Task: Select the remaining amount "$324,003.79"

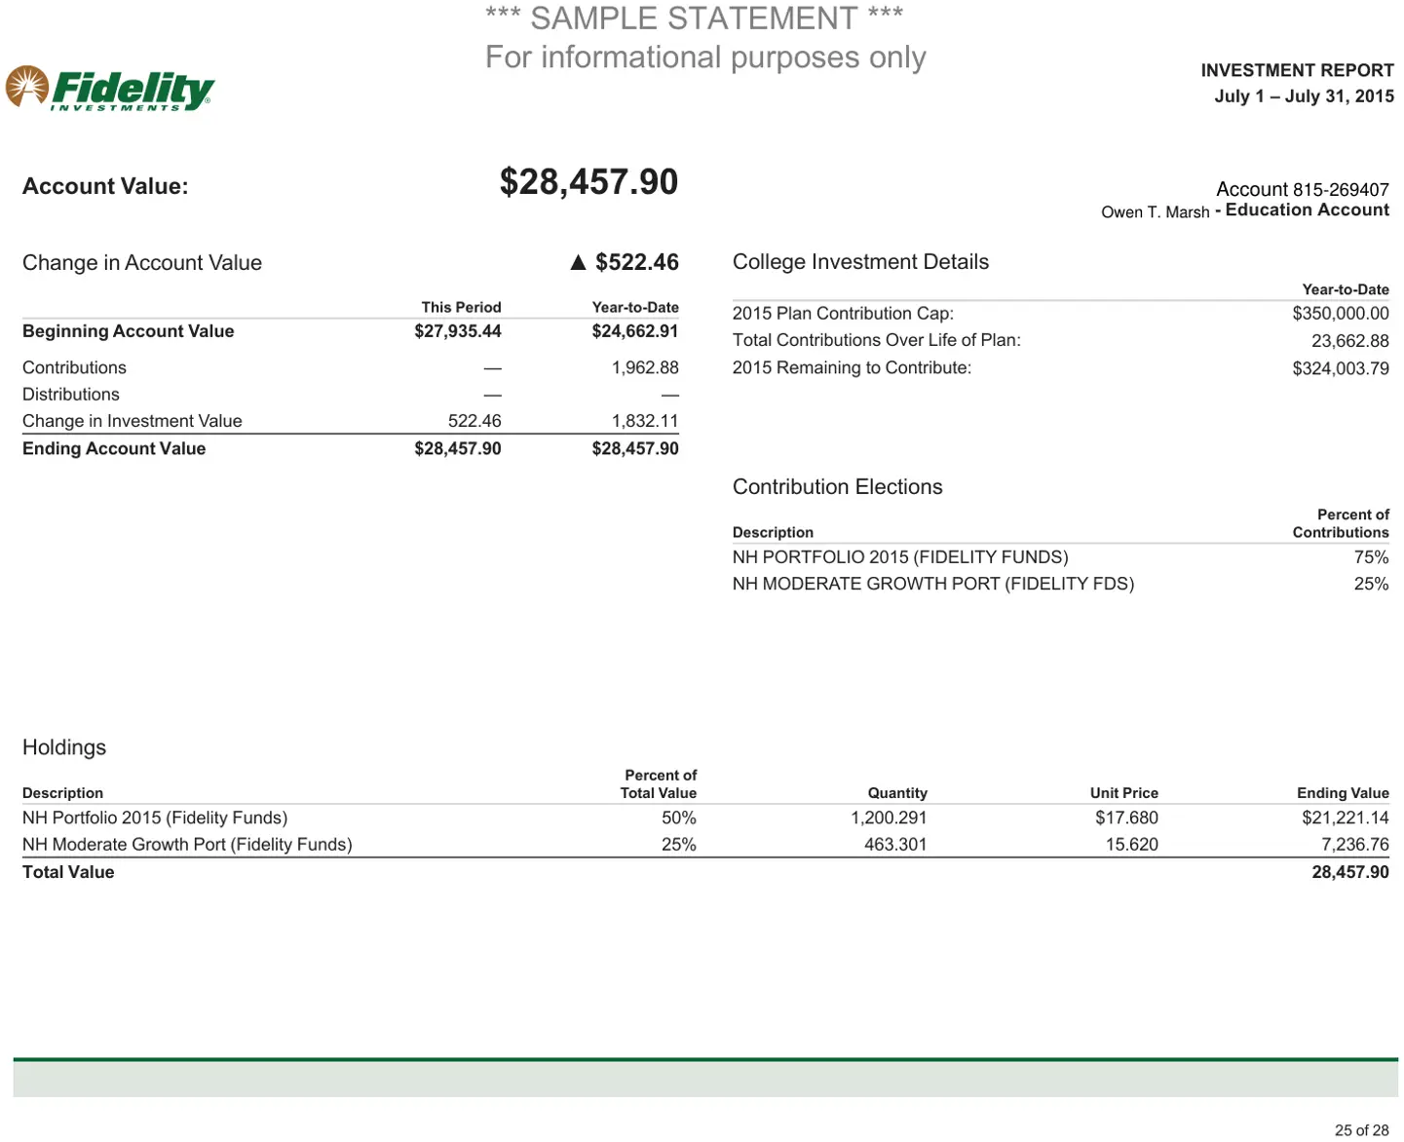Action: 1341,368
